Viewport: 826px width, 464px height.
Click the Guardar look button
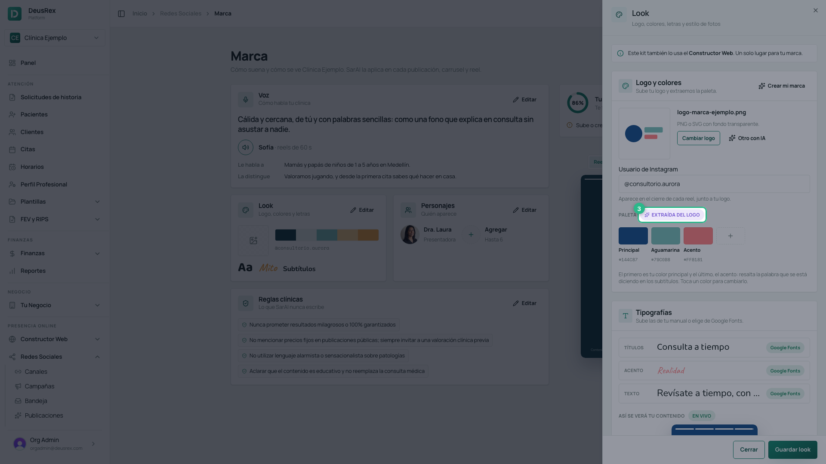pos(792,450)
